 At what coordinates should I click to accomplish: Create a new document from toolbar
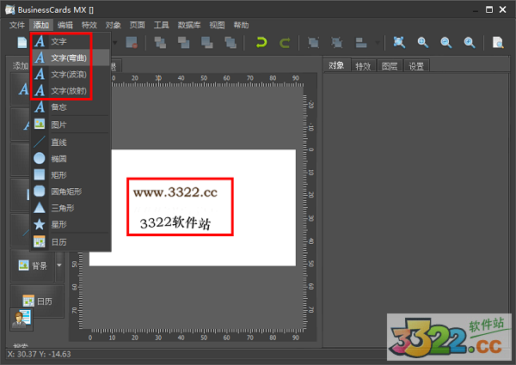pyautogui.click(x=22, y=43)
